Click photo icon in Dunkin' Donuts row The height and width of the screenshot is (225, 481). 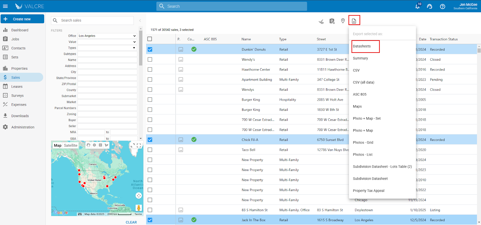[181, 50]
